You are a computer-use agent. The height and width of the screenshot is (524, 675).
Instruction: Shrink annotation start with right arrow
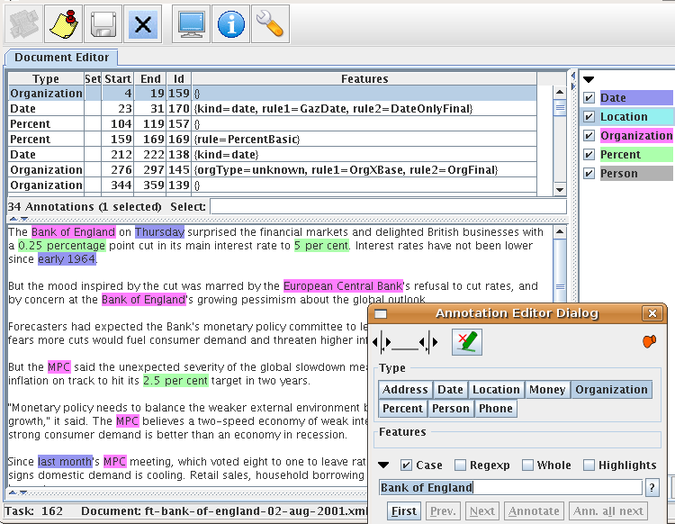pyautogui.click(x=388, y=342)
